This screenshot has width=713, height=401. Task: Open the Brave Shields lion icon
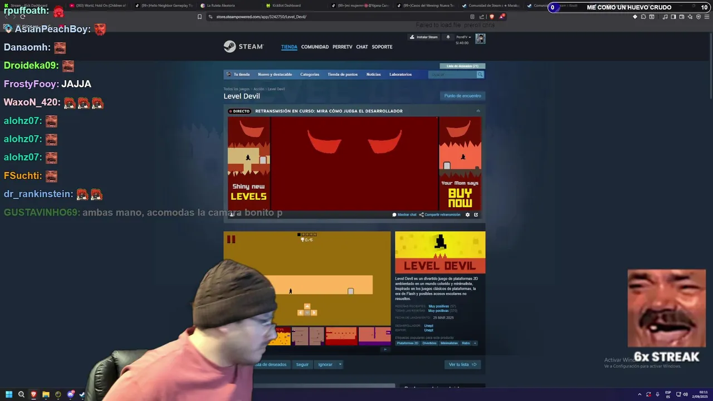(492, 17)
